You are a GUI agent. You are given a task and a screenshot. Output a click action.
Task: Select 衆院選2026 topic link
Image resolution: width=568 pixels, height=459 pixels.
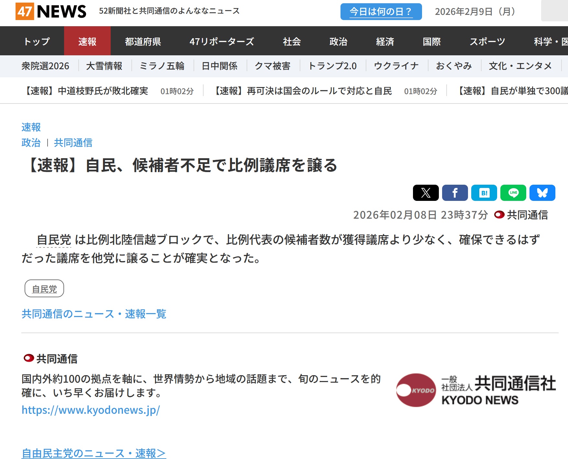[45, 66]
